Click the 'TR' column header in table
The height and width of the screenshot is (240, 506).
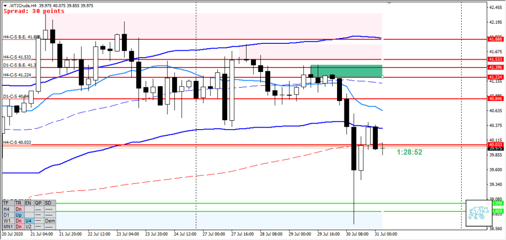tap(19, 203)
